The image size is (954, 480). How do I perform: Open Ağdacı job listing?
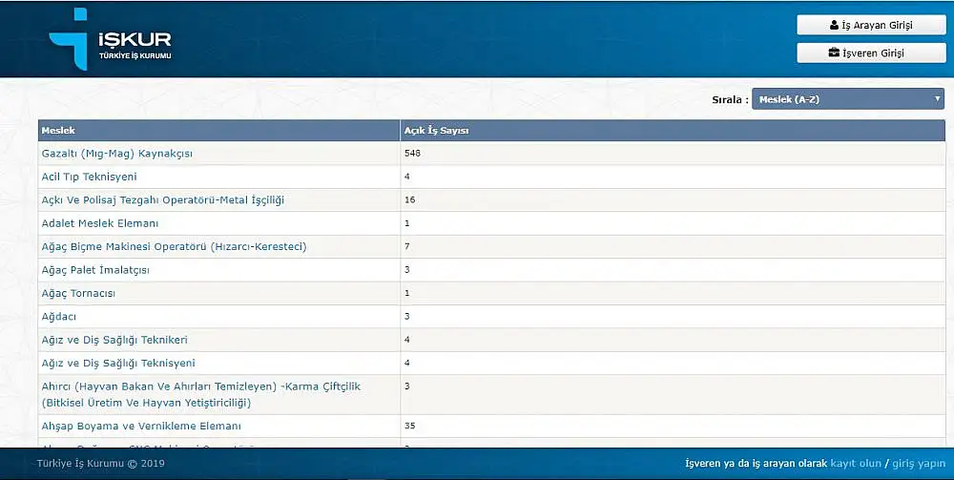click(58, 317)
